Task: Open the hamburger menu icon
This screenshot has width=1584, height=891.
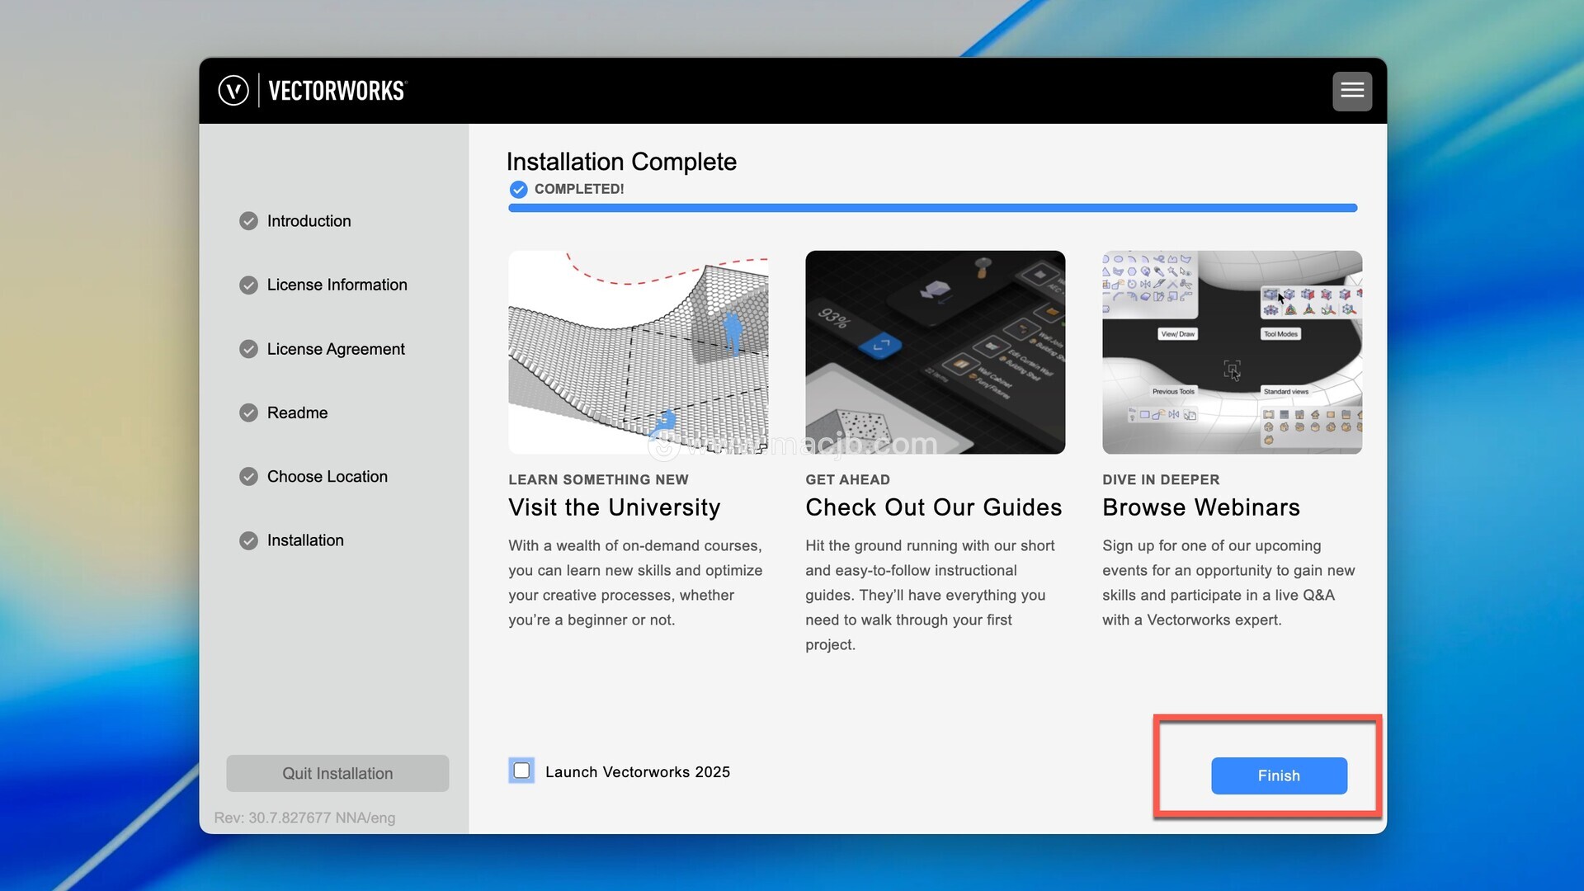Action: tap(1351, 91)
